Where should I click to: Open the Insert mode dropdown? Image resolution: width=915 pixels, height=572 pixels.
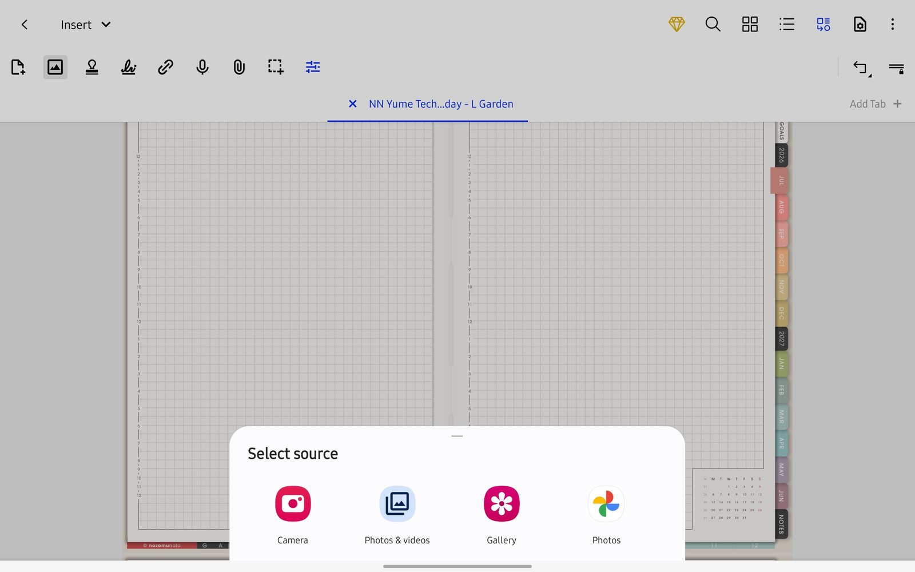click(x=86, y=25)
